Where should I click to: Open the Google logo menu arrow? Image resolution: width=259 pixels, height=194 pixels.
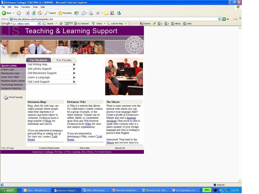point(11,24)
